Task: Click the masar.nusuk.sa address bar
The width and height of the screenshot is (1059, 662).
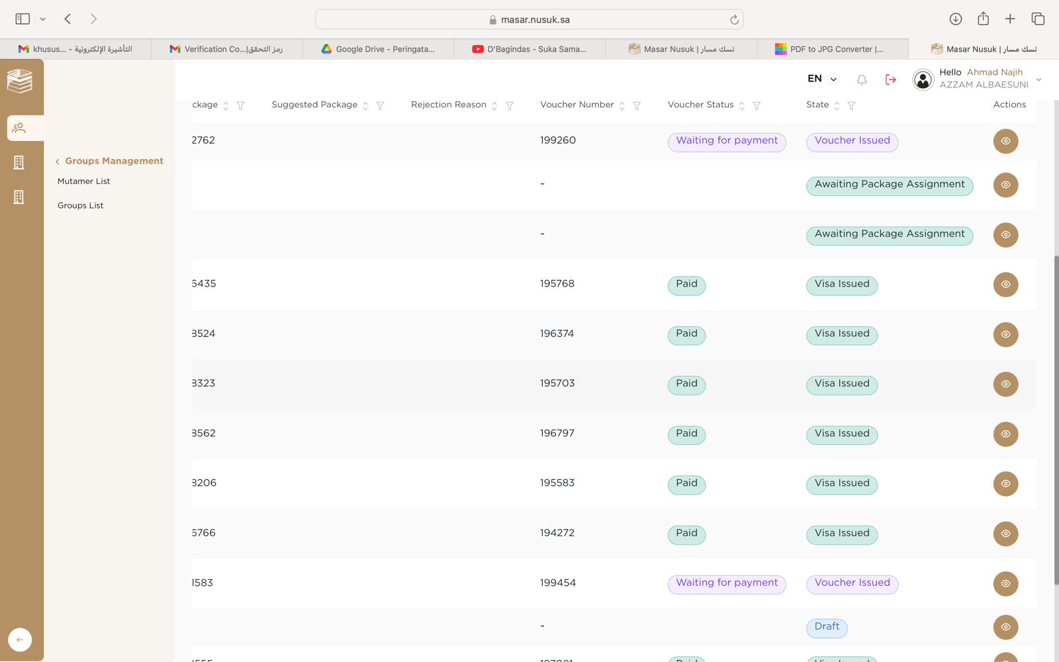Action: tap(529, 20)
